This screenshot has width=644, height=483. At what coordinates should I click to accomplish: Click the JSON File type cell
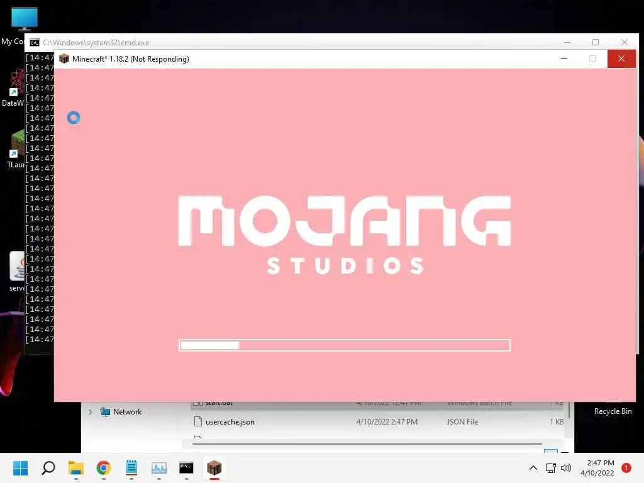point(462,422)
